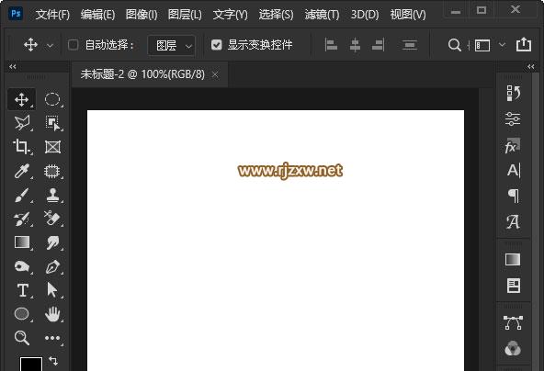Select the Path Selection arrow tool
544x371 pixels.
coord(52,290)
